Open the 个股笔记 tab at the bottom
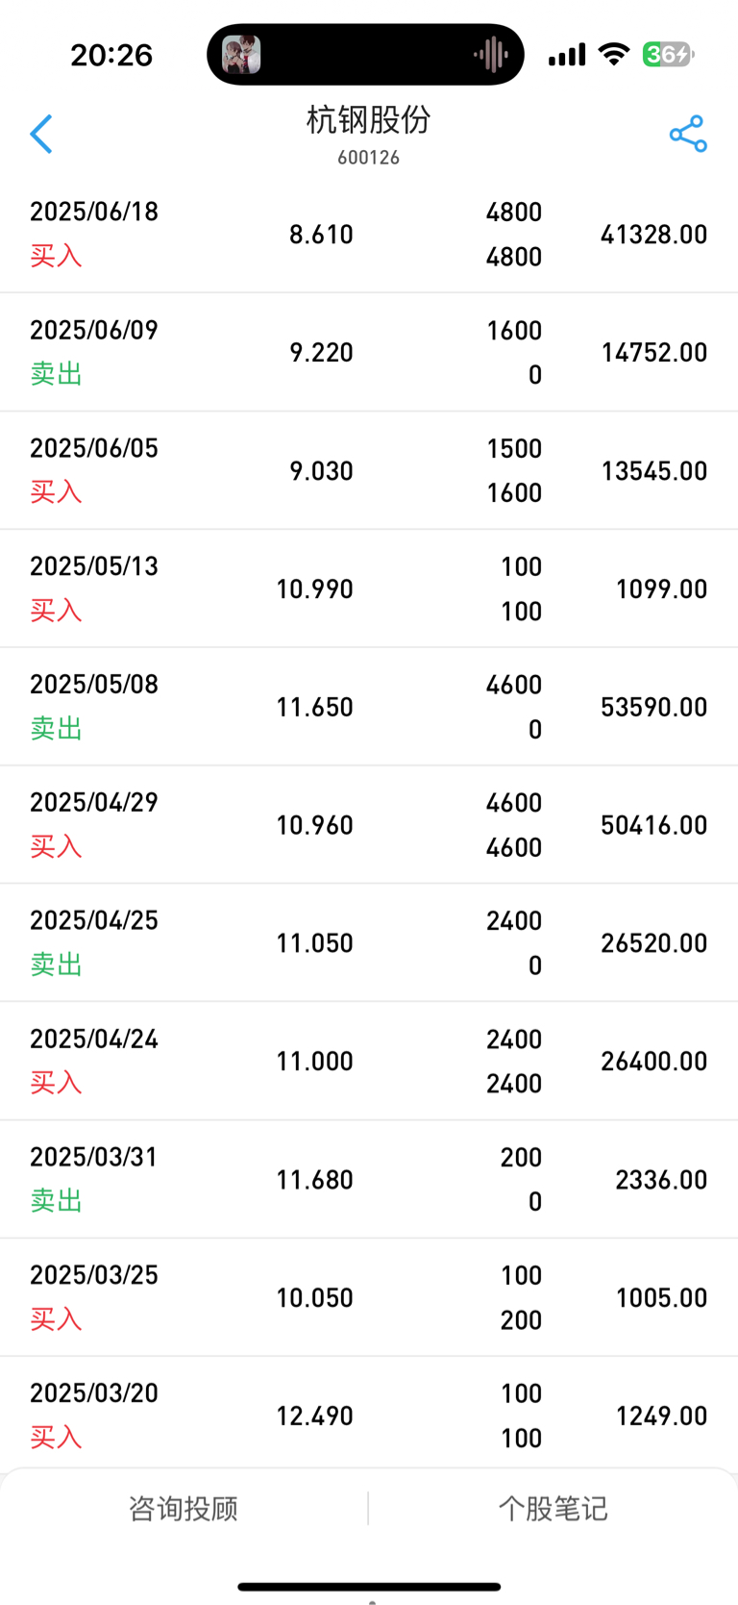The height and width of the screenshot is (1605, 738). tap(553, 1508)
